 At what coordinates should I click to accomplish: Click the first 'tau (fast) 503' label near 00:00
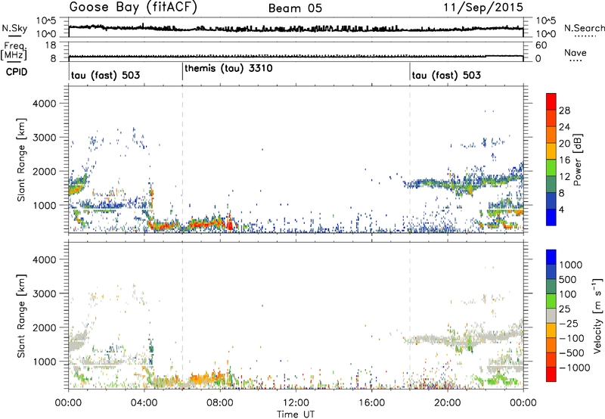105,75
